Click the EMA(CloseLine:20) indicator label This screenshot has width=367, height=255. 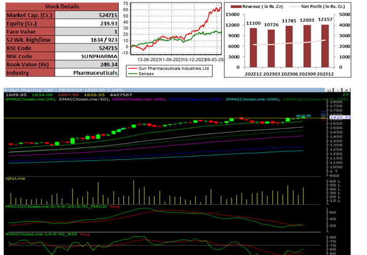click(30, 99)
